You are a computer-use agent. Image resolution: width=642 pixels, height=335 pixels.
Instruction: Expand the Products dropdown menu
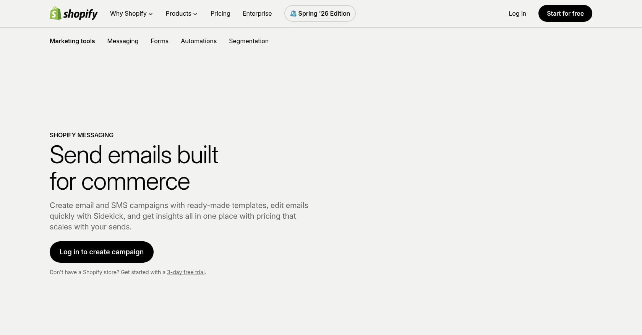[x=182, y=13]
